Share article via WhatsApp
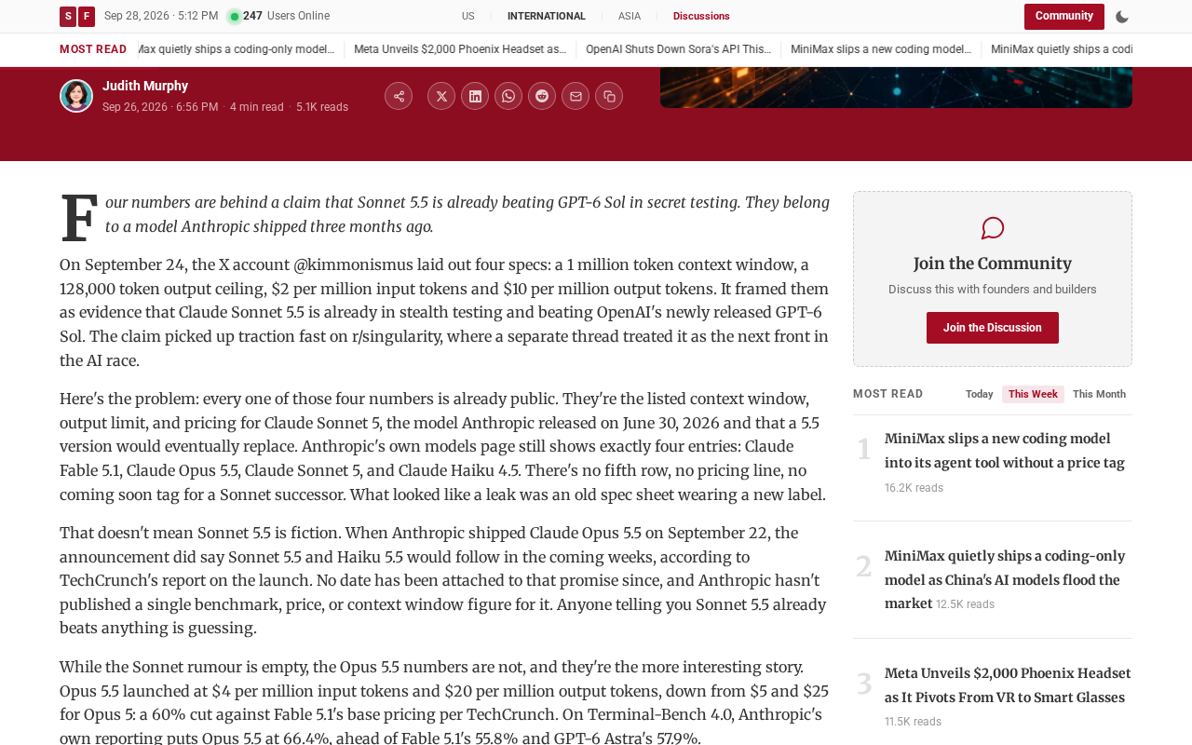 point(508,96)
